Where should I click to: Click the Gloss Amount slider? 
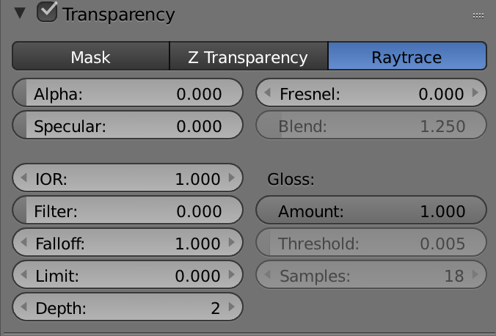(x=371, y=211)
